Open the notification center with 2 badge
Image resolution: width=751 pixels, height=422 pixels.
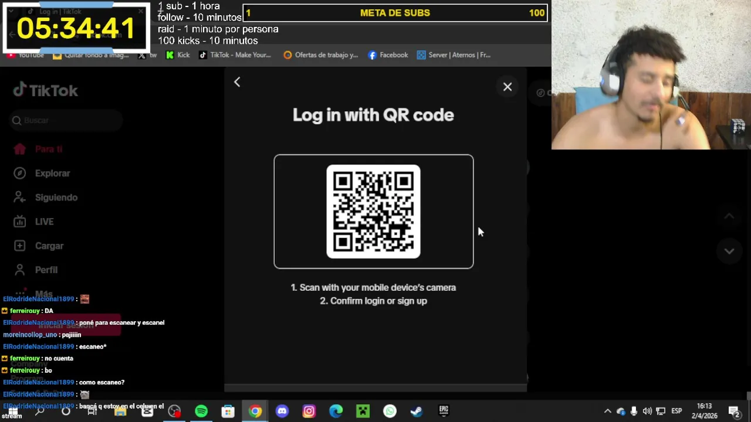click(734, 411)
